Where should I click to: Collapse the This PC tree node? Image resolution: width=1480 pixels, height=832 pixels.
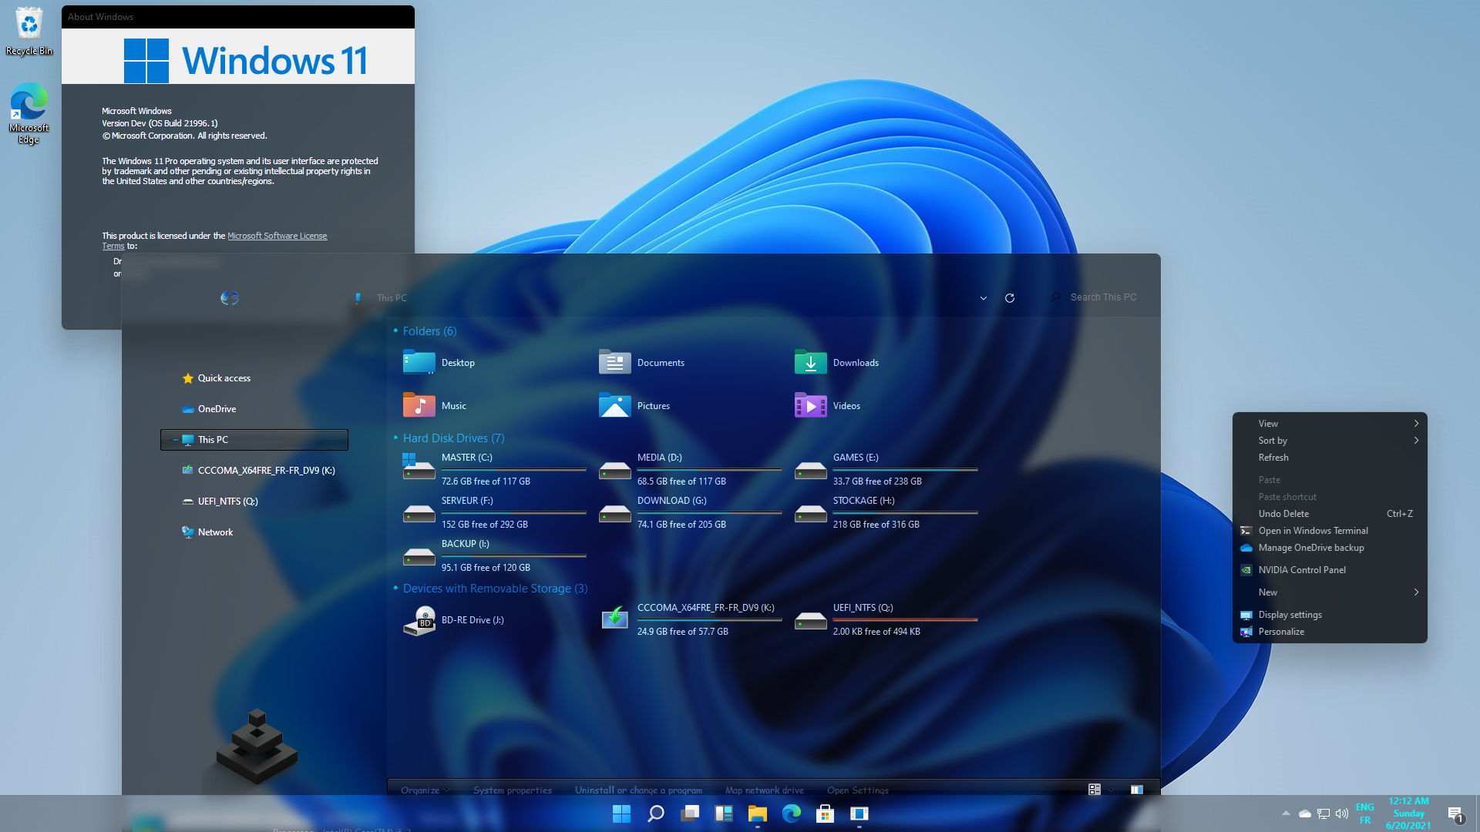(176, 440)
